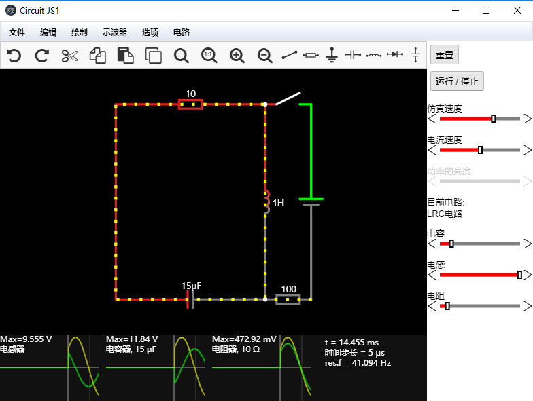Select the capacitor tool icon
533x401 pixels.
(352, 54)
